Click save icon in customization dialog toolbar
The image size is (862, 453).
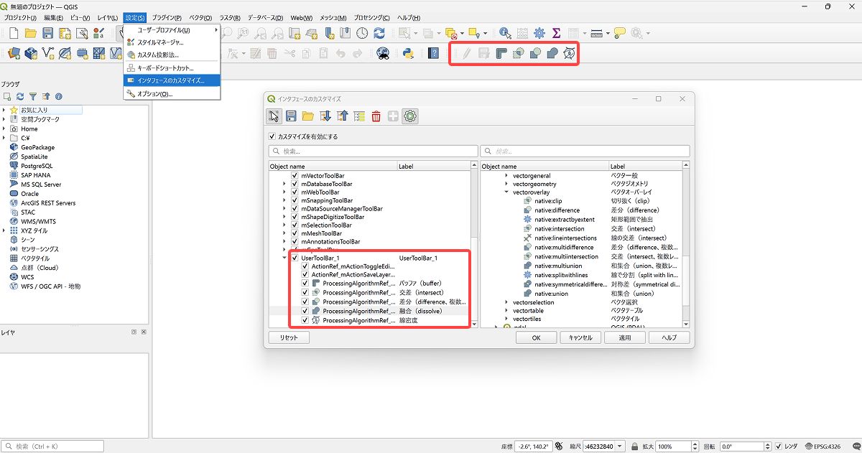tap(291, 116)
